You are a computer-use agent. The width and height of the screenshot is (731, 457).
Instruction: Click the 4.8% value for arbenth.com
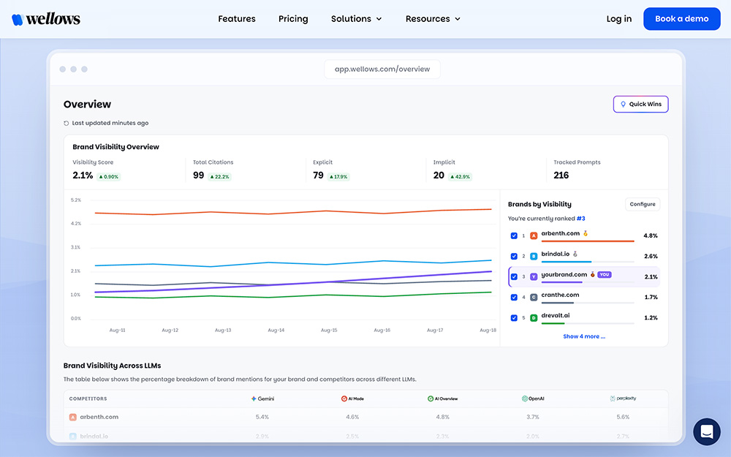click(x=651, y=236)
